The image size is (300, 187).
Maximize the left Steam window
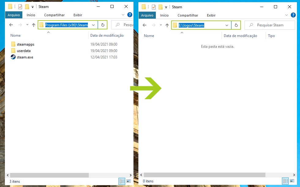pos(112,6)
